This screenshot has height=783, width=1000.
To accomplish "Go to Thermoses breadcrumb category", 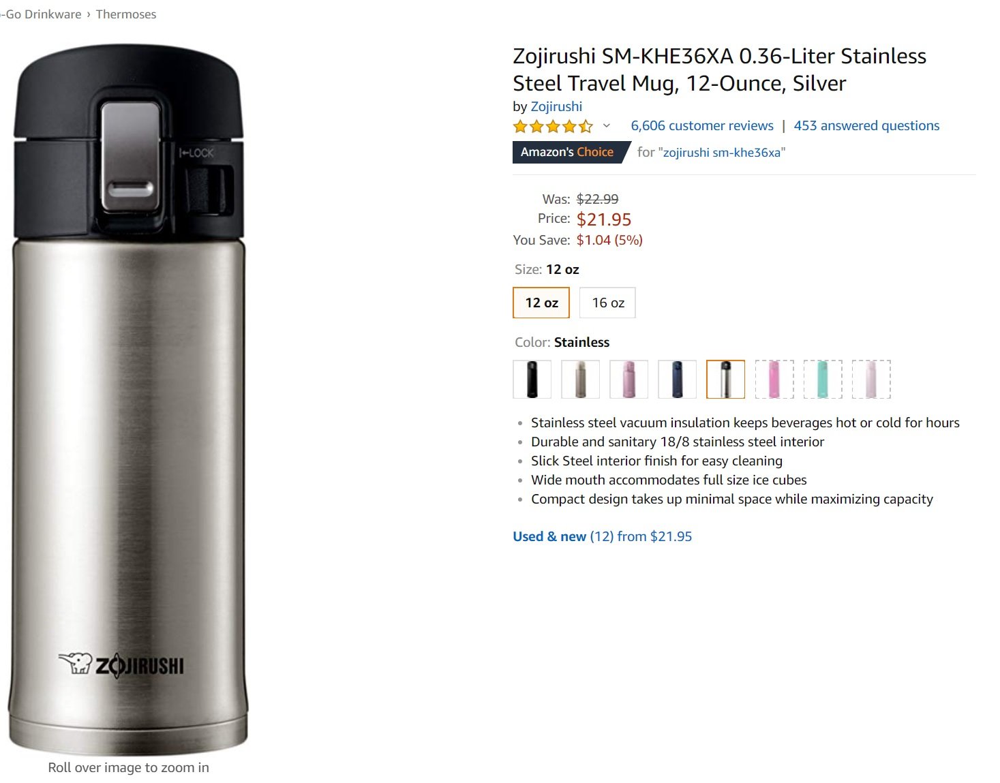I will tap(126, 14).
